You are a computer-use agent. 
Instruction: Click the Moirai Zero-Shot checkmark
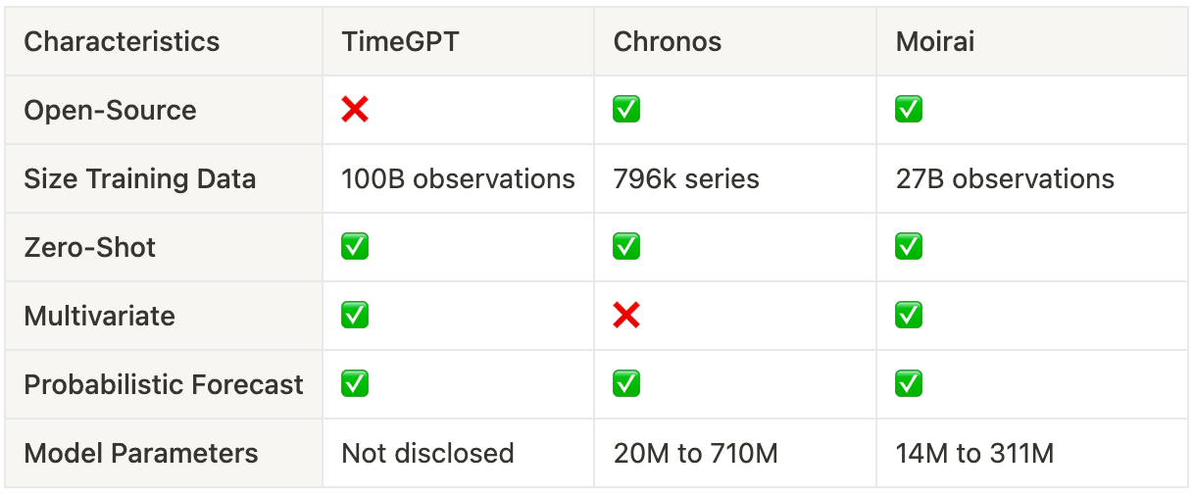909,247
